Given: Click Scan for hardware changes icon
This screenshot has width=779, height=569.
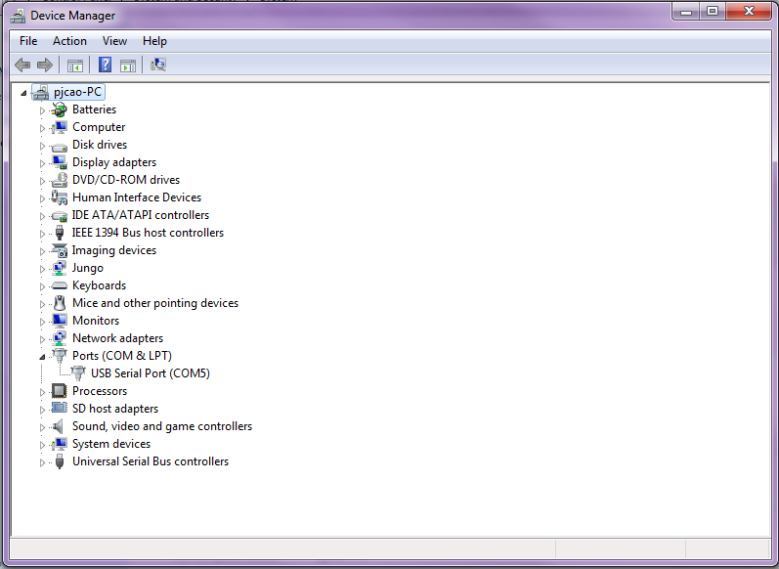Looking at the screenshot, I should pos(158,65).
